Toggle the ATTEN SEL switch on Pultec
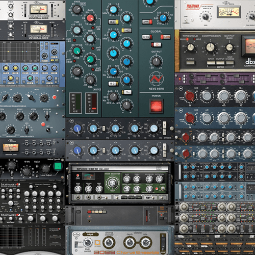 click(47, 116)
